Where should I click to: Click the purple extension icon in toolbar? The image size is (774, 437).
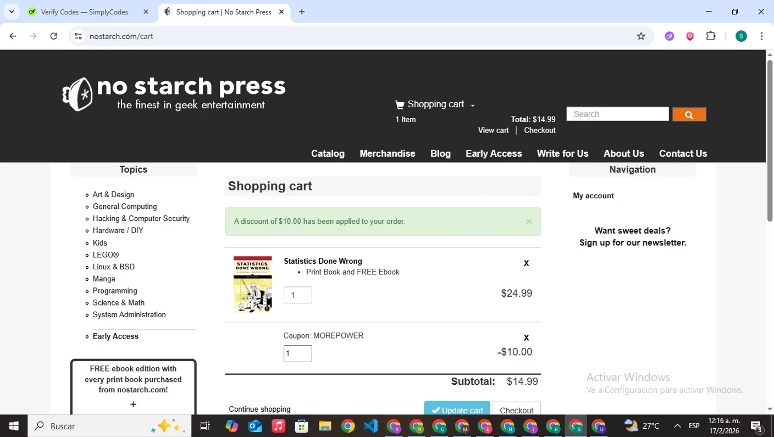(669, 36)
